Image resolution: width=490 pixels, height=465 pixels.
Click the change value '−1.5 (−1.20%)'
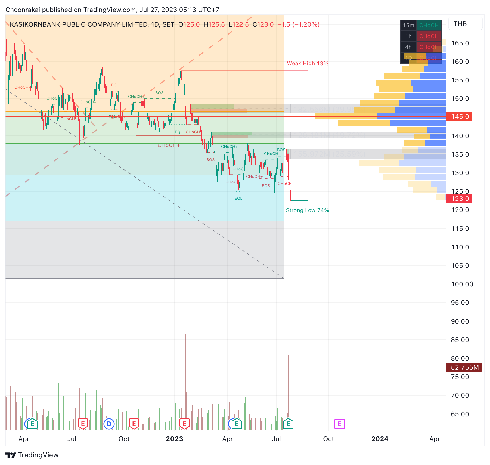point(299,24)
